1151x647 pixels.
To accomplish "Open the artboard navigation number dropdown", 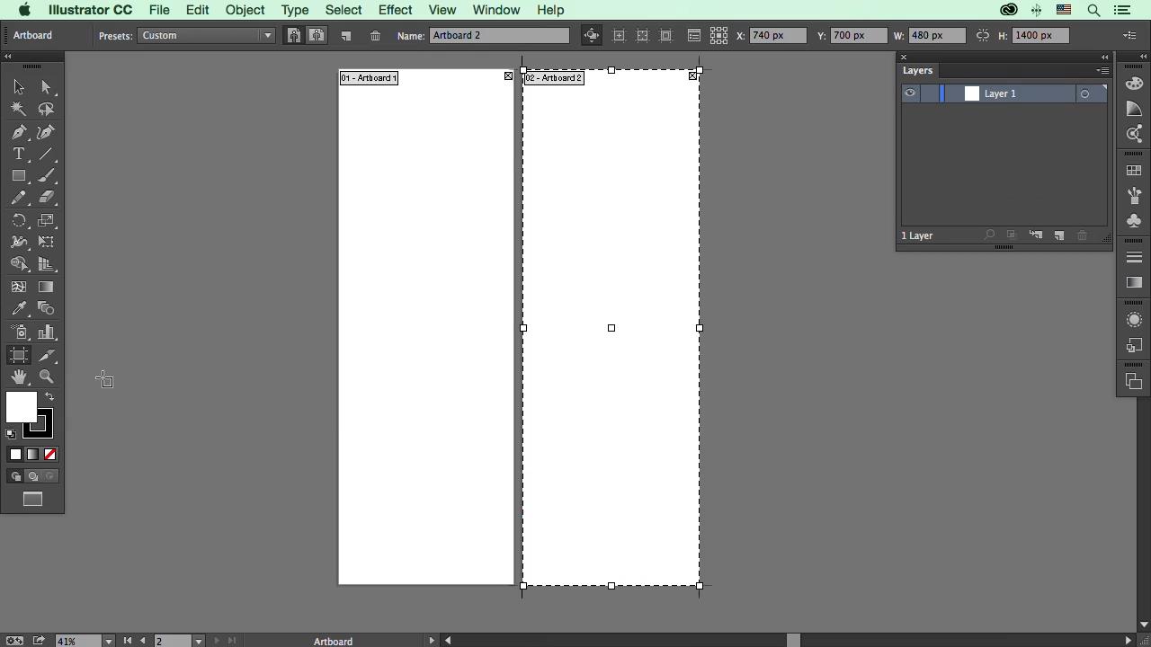I will 199,641.
